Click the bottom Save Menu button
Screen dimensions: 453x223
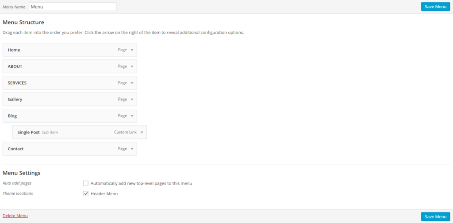(435, 216)
